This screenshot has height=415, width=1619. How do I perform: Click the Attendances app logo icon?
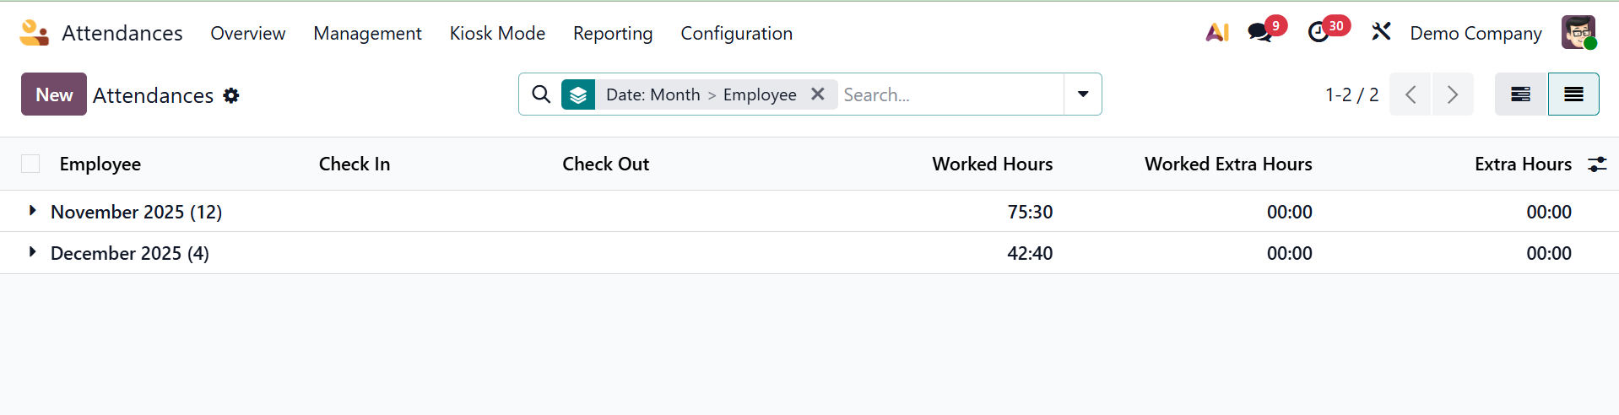[34, 33]
